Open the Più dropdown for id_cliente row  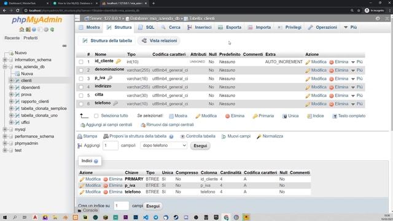(x=357, y=62)
